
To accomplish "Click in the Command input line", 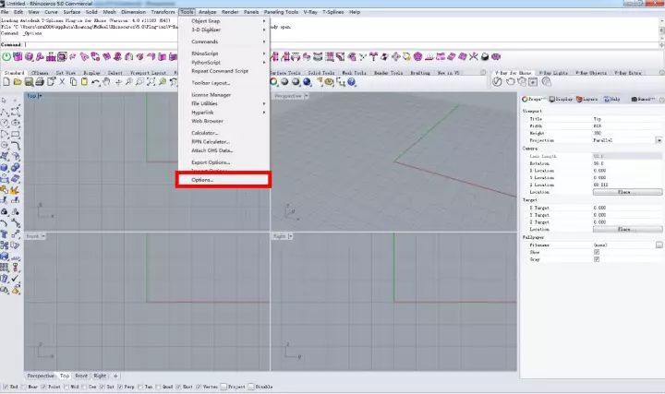I will click(x=342, y=44).
